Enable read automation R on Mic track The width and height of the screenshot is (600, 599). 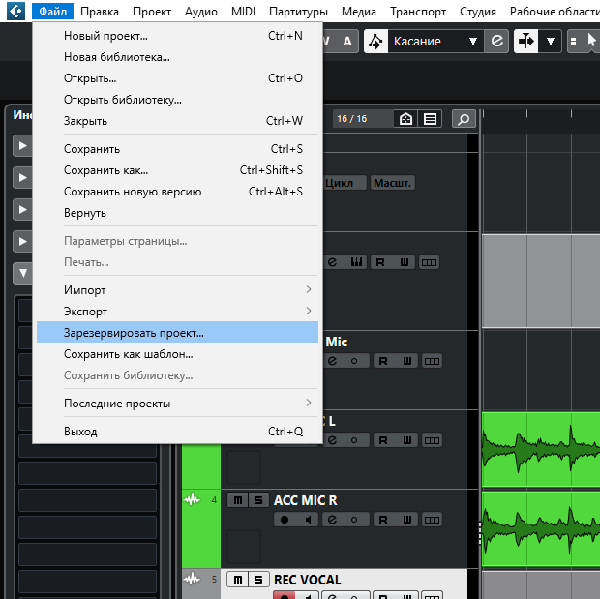[x=383, y=361]
